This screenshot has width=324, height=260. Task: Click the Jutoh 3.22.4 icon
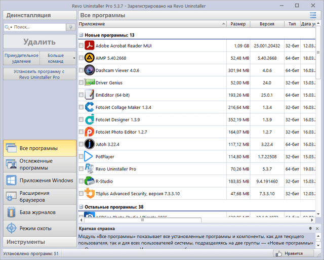click(90, 144)
